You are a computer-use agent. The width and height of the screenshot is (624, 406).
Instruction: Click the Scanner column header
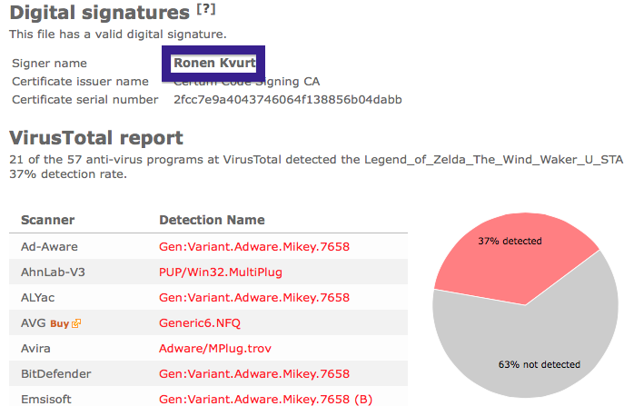click(48, 220)
